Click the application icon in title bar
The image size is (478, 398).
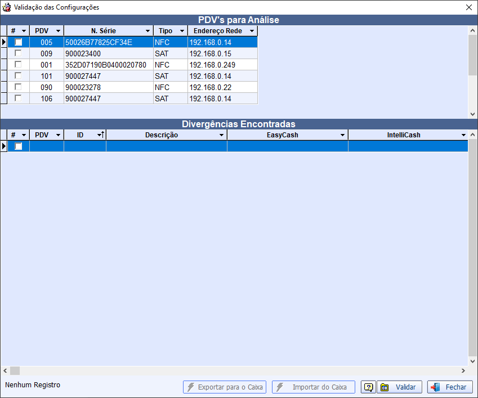7,7
